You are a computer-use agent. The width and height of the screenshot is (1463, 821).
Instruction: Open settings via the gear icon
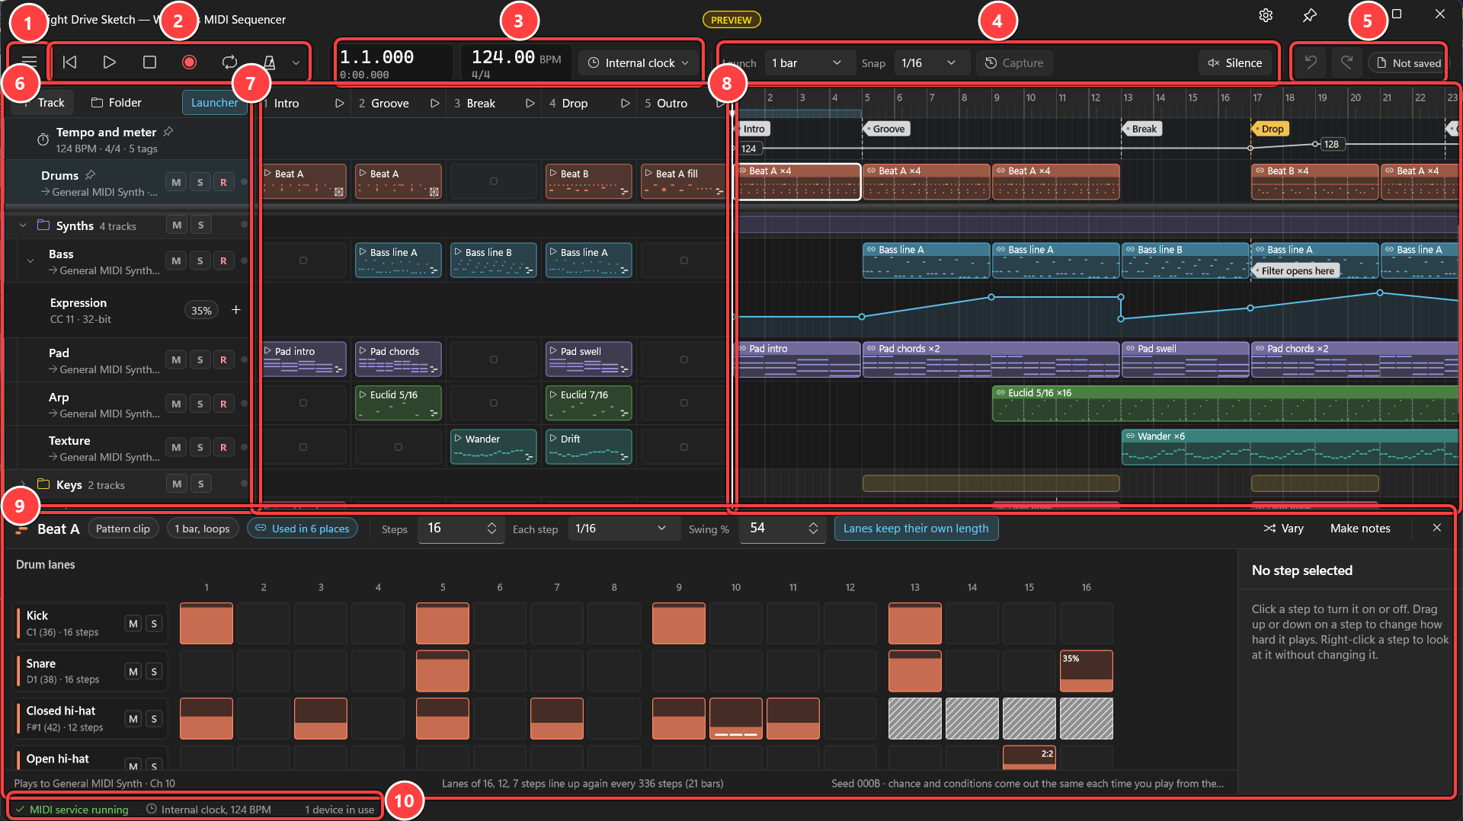[x=1266, y=15]
